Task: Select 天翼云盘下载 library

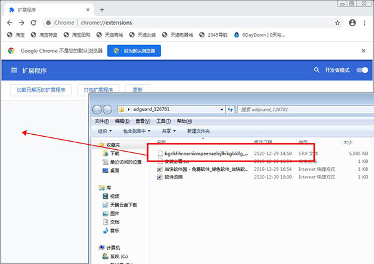Action: [x=120, y=205]
